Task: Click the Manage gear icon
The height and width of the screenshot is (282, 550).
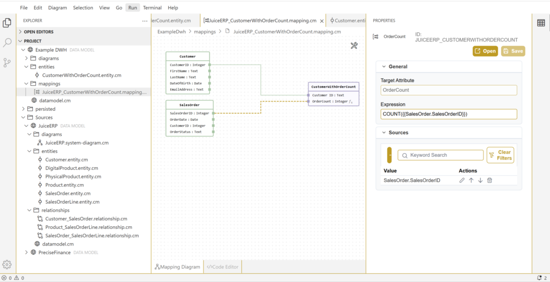Action: [x=7, y=264]
